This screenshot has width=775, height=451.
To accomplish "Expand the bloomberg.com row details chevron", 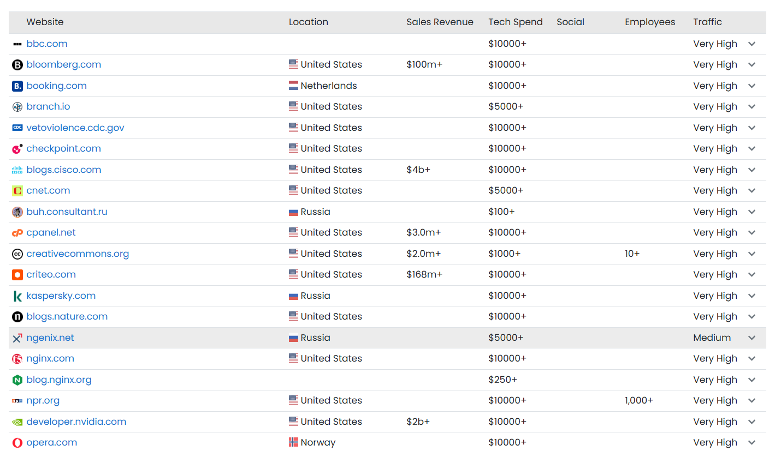I will tap(752, 64).
